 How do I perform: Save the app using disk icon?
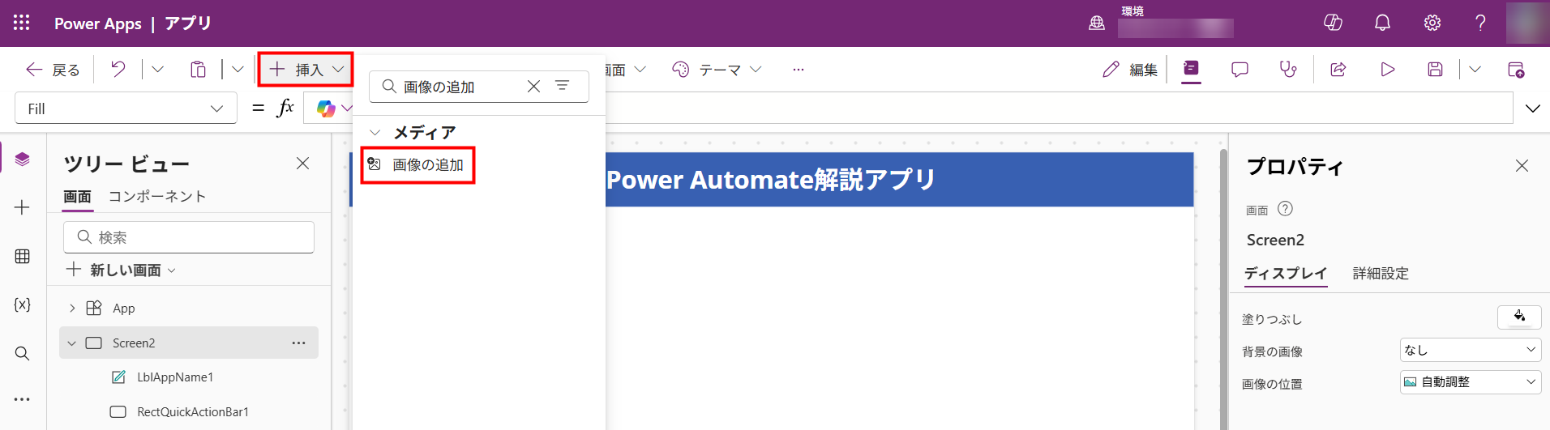[x=1435, y=70]
